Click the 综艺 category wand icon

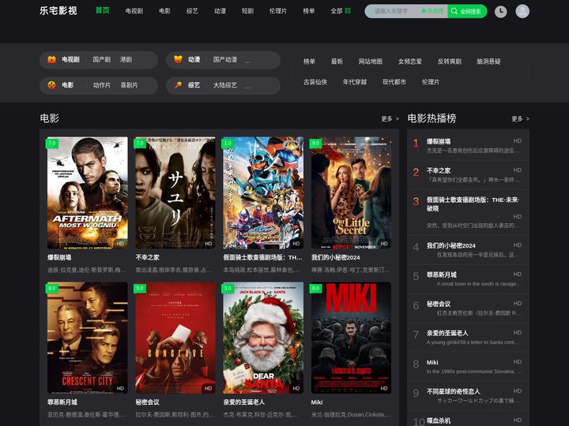178,85
